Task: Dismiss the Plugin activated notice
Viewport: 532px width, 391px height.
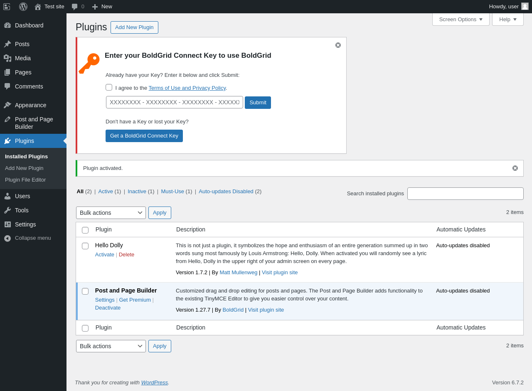Action: [x=515, y=168]
